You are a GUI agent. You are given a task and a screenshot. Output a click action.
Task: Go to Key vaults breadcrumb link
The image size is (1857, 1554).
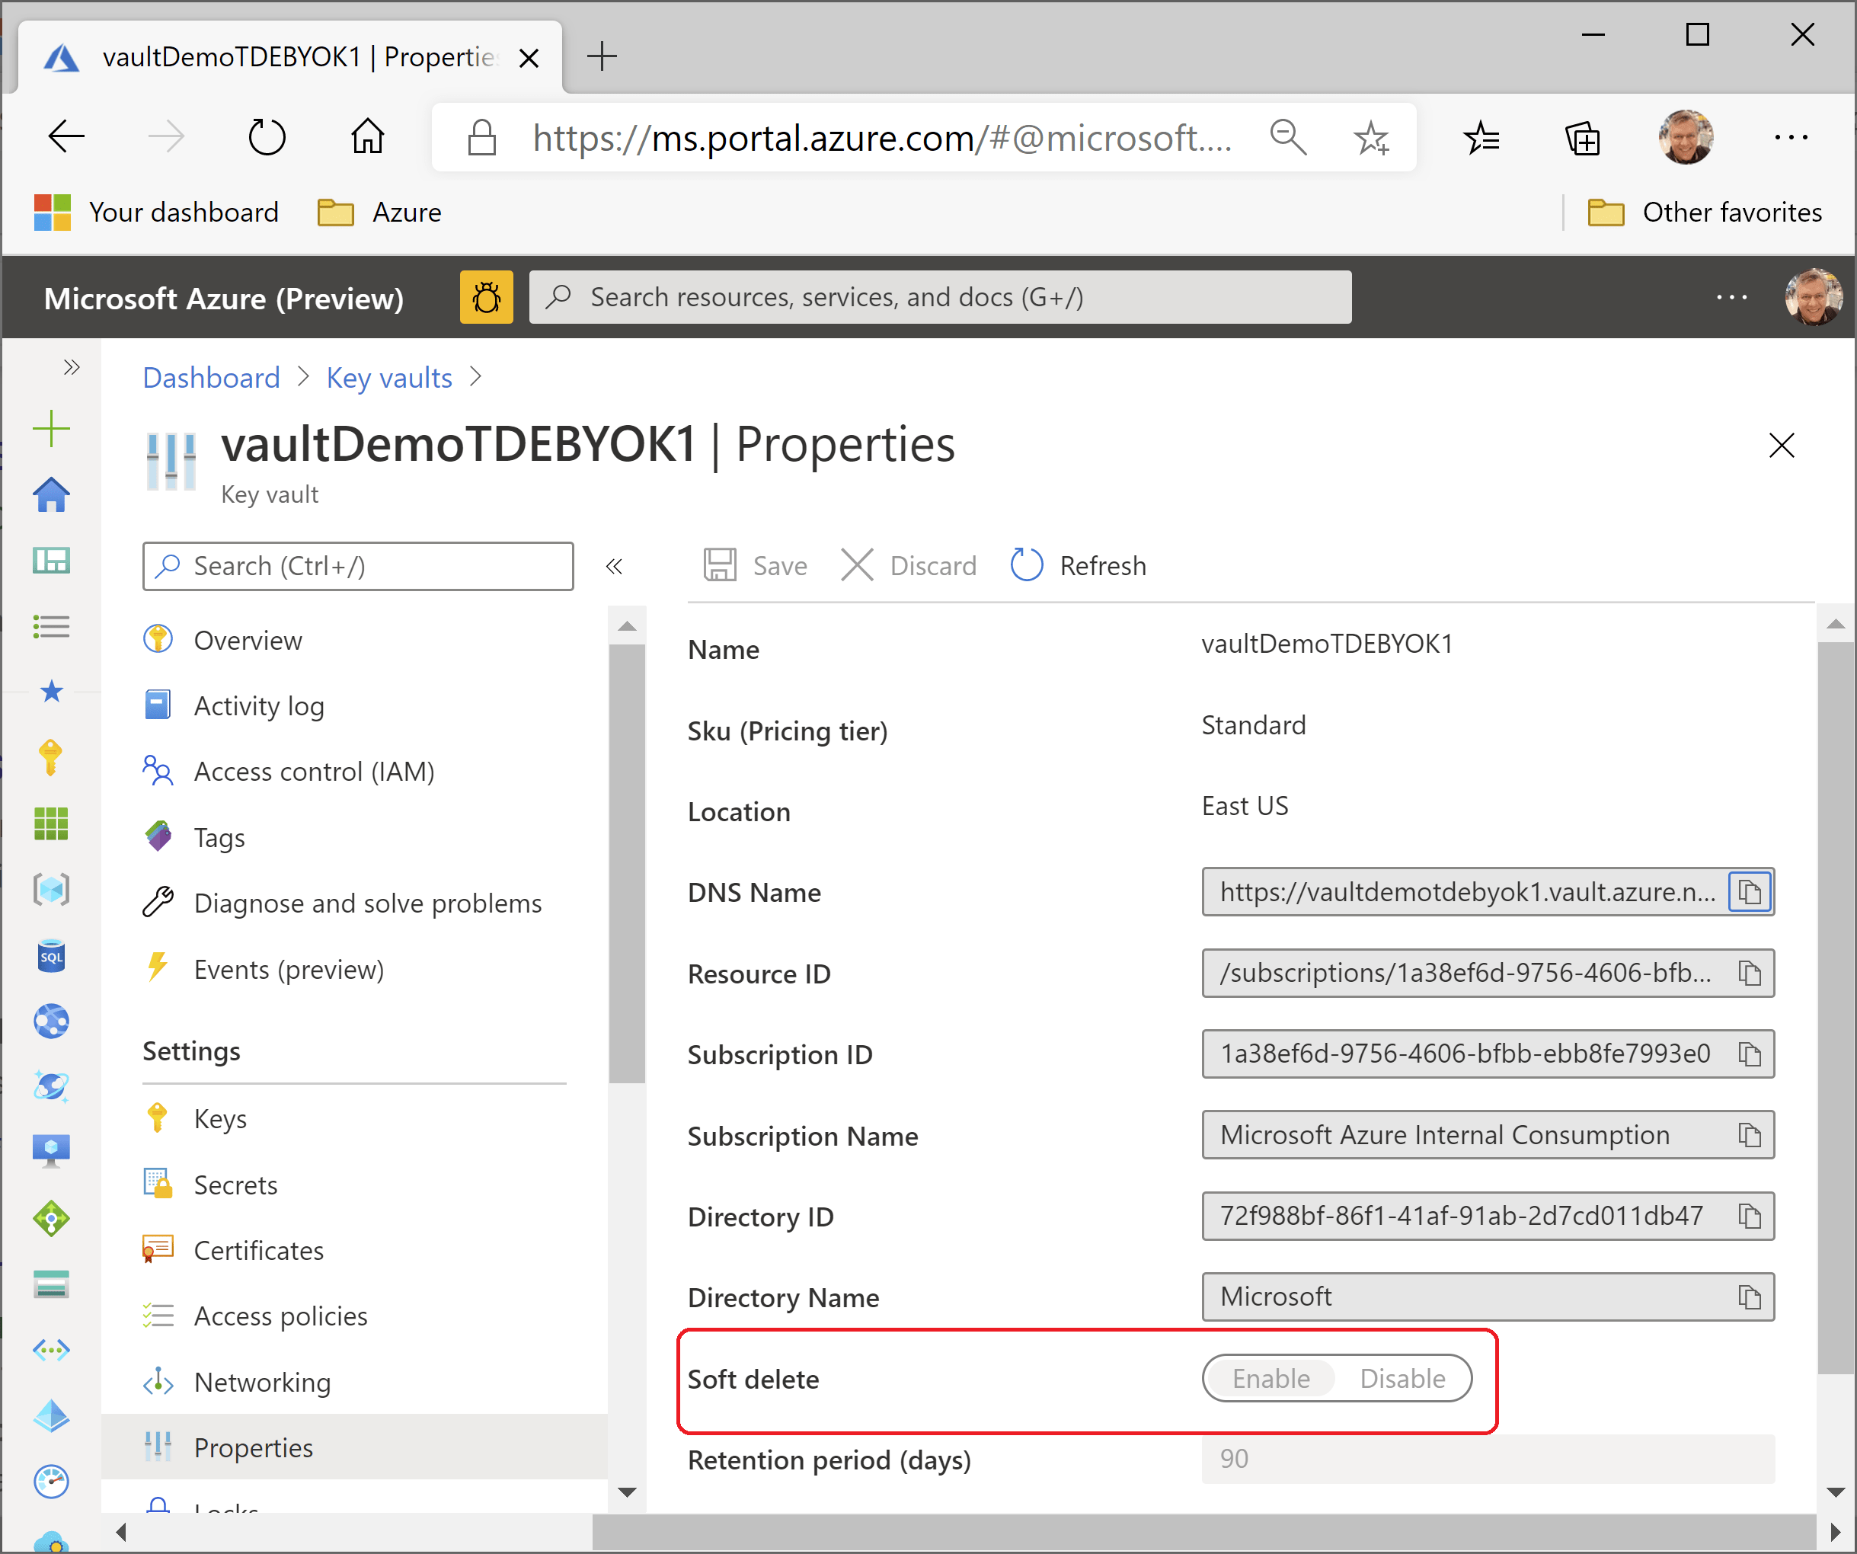[x=389, y=378]
